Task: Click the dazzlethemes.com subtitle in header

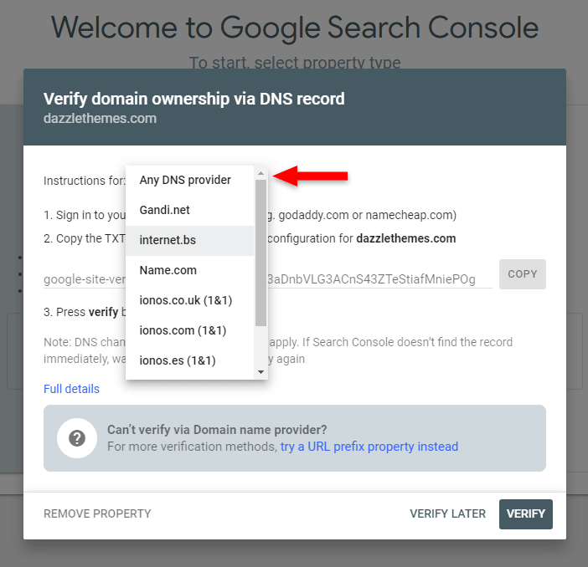Action: (x=101, y=119)
